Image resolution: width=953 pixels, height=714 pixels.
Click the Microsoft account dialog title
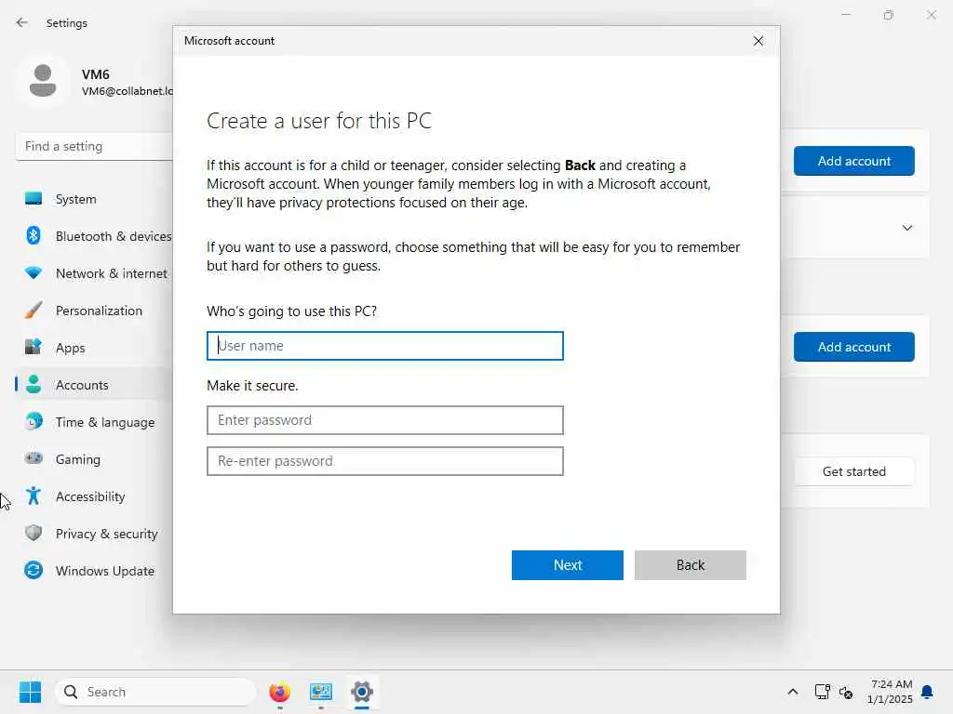click(x=229, y=41)
